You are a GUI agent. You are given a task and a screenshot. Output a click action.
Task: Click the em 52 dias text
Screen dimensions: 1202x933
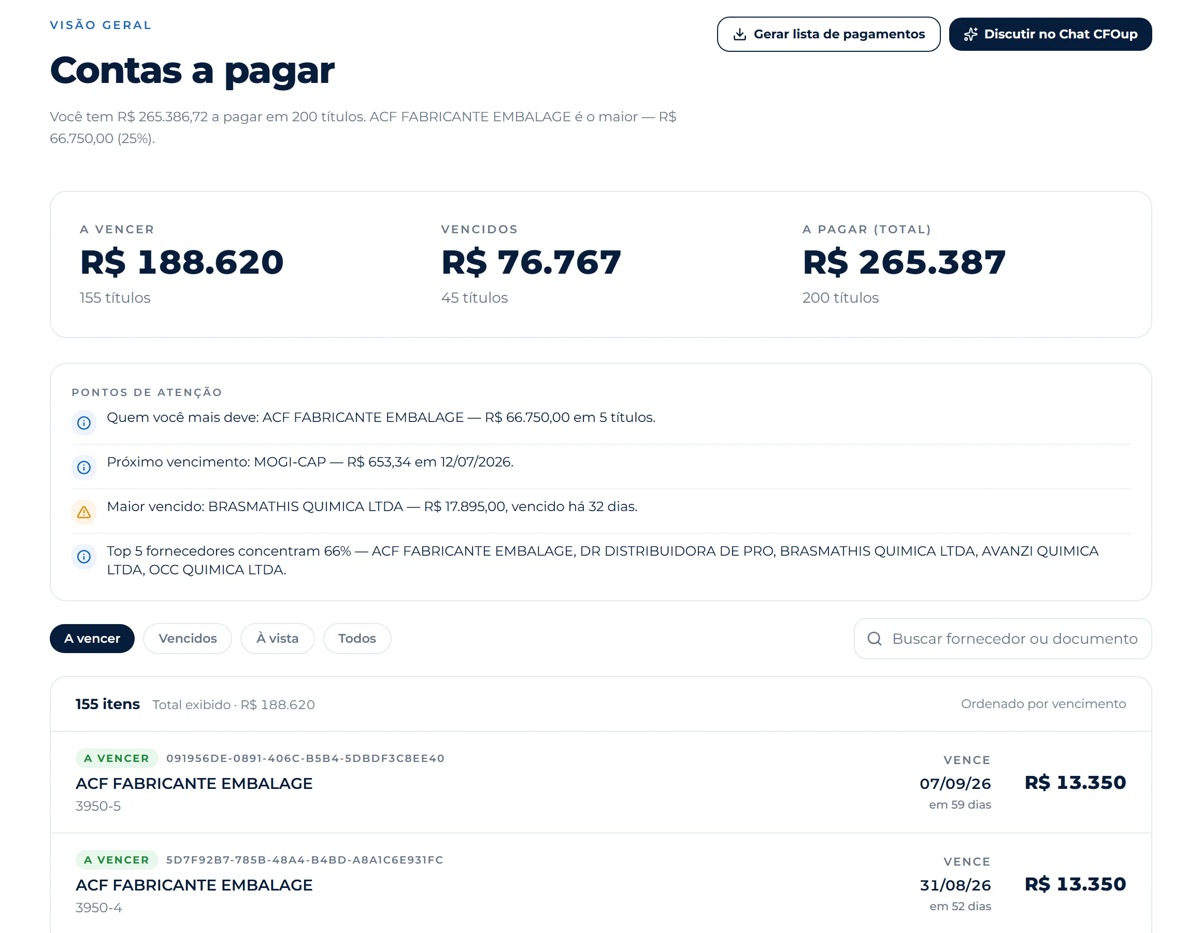click(x=960, y=906)
